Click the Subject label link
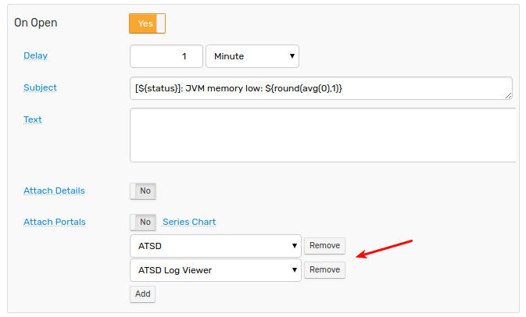Image resolution: width=526 pixels, height=317 pixels. 40,88
